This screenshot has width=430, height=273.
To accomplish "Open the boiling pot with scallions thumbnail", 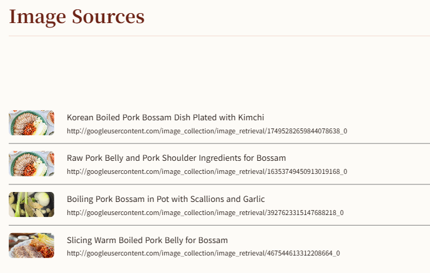I will click(x=32, y=204).
